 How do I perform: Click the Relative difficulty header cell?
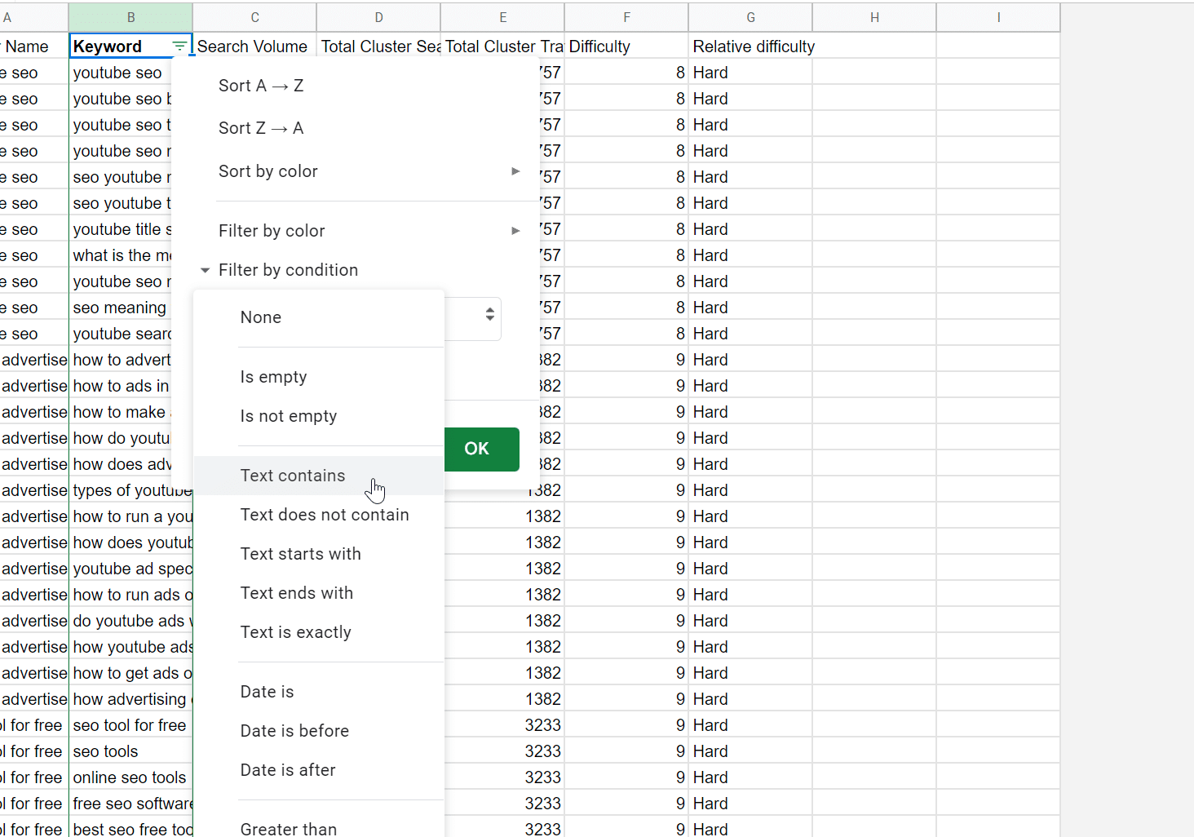coord(750,46)
